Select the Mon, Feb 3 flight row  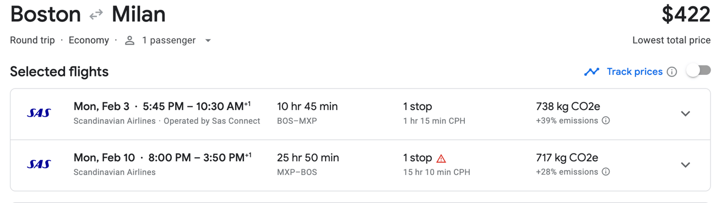[360, 114]
